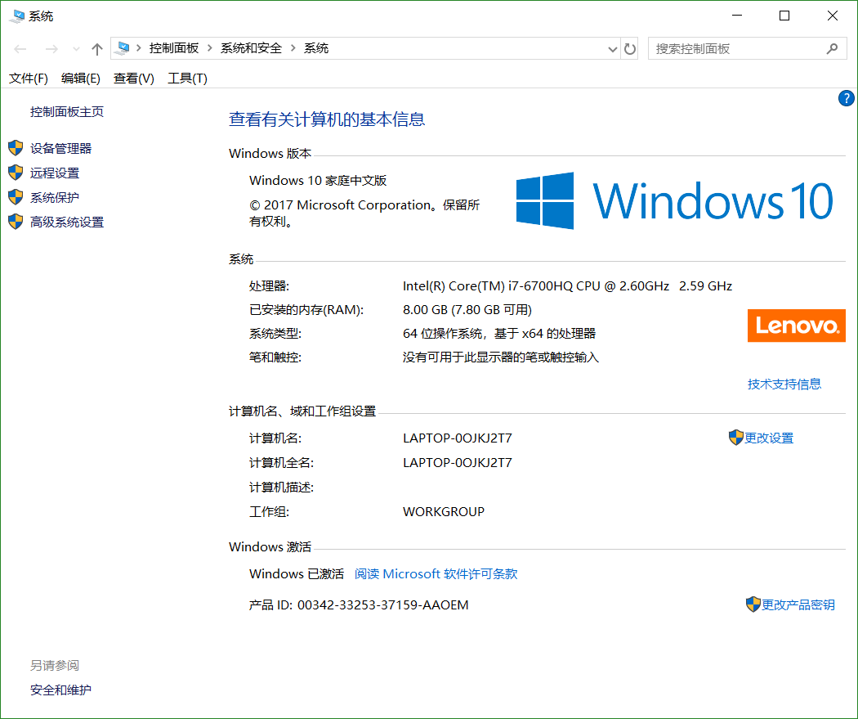Maximize the 系统 window
858x719 pixels.
coord(784,16)
